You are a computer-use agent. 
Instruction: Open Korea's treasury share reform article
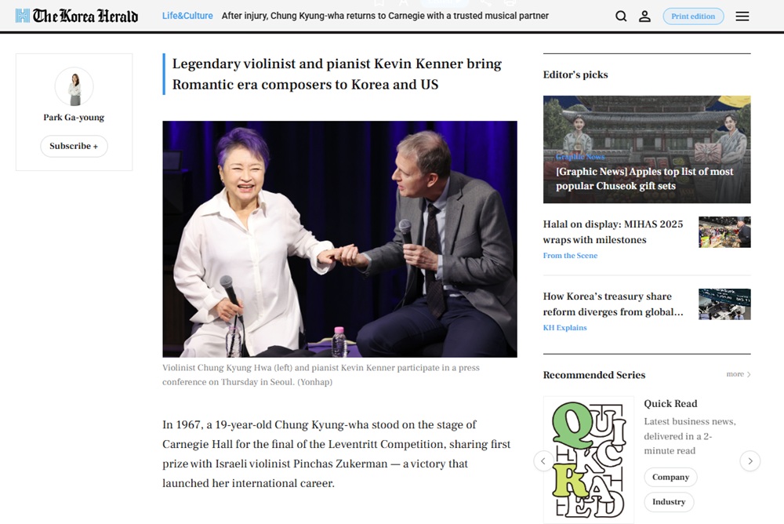tap(613, 304)
